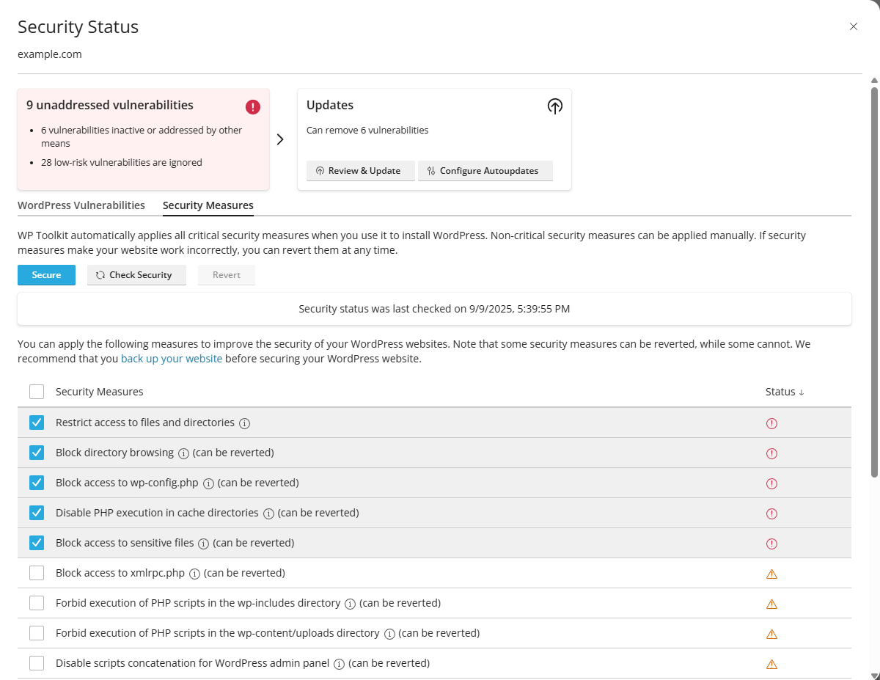
Task: Click the example.com domain text
Action: pyautogui.click(x=50, y=54)
